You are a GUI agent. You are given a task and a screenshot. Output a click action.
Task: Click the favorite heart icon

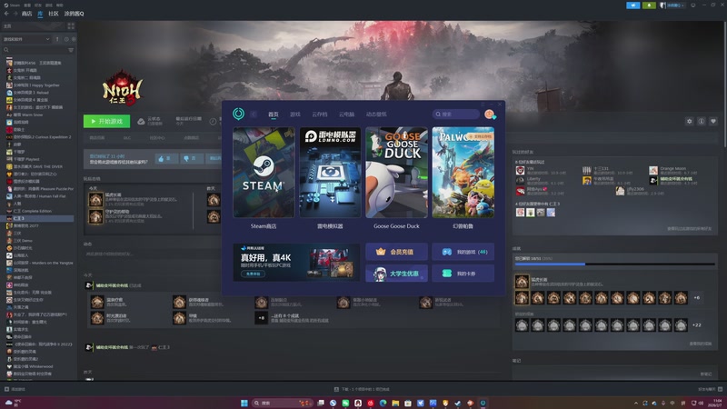pos(713,121)
